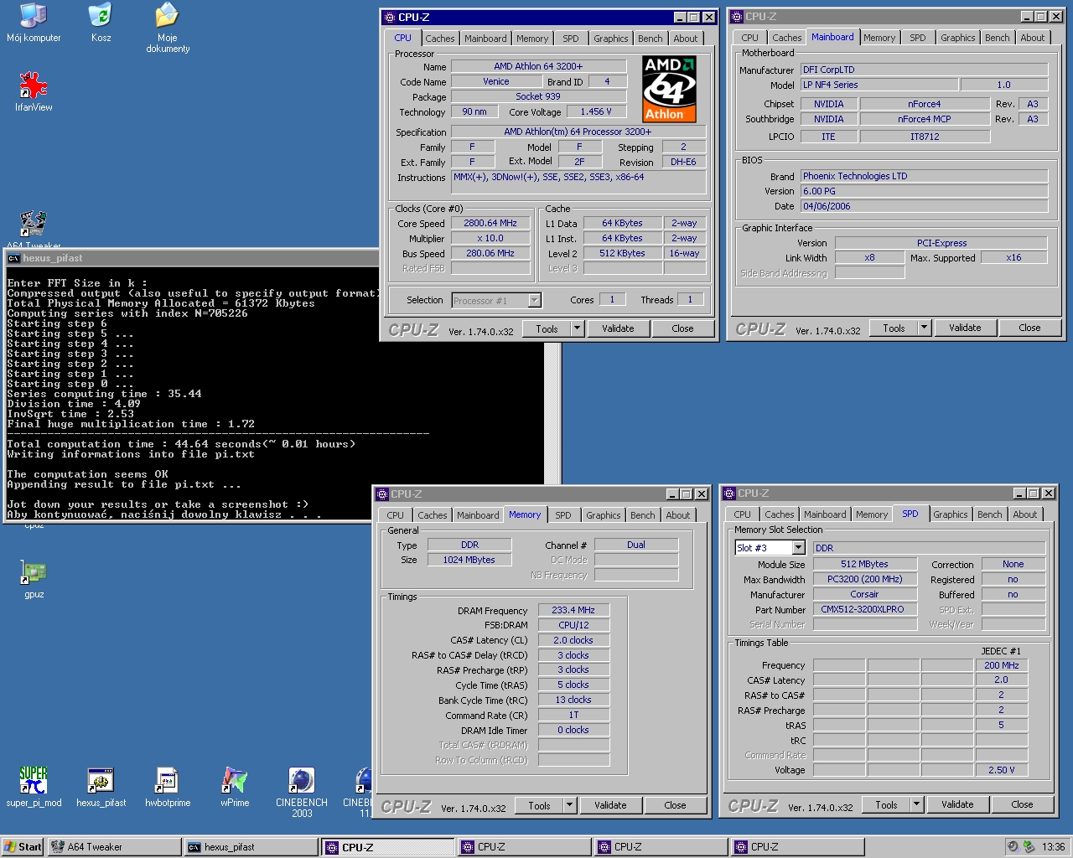
Task: Click Validate in the Mainboard window
Action: click(965, 328)
